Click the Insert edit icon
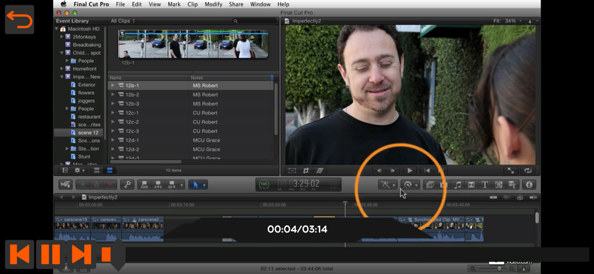 click(158, 184)
